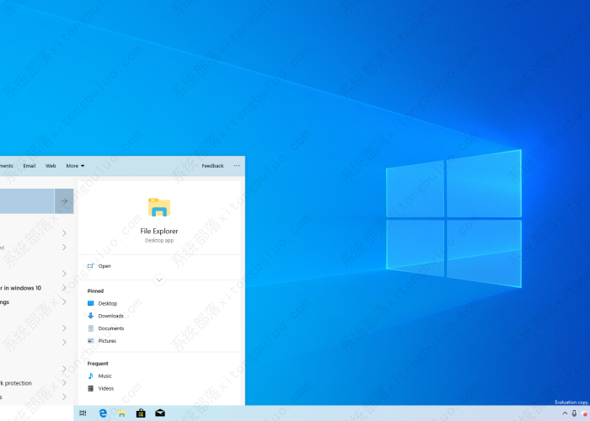
Task: Open the pinned Downloads folder
Action: click(x=110, y=316)
